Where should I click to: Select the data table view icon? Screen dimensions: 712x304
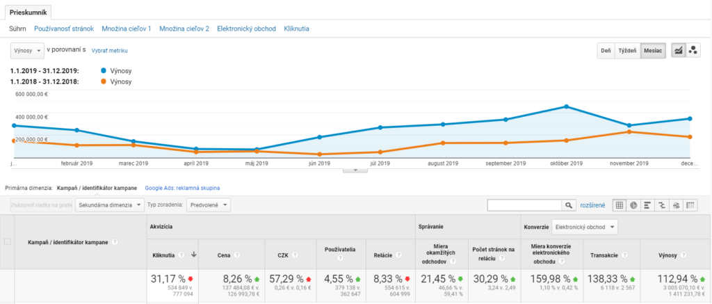tap(620, 205)
